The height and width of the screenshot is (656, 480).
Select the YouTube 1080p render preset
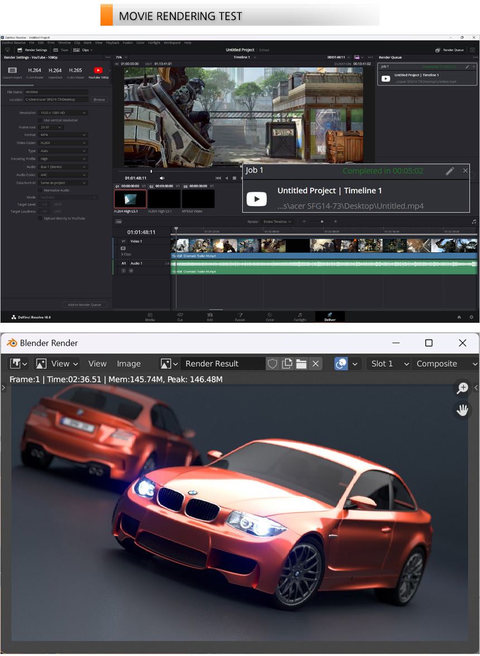pos(98,71)
